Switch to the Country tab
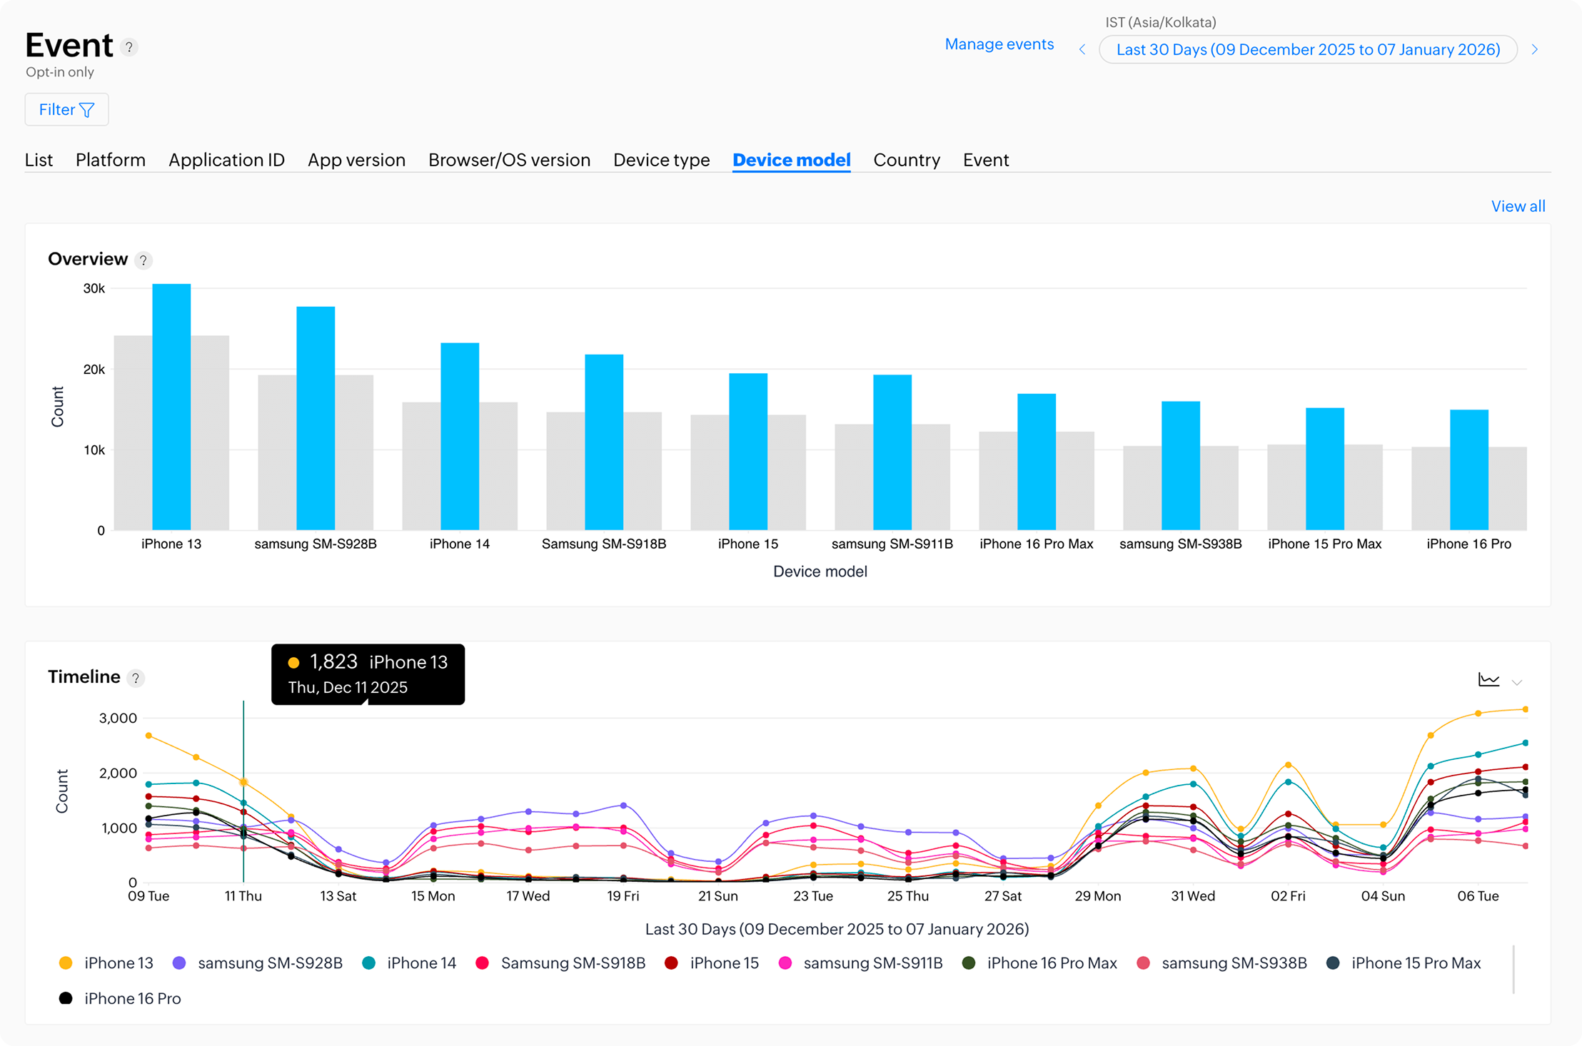 (x=907, y=160)
